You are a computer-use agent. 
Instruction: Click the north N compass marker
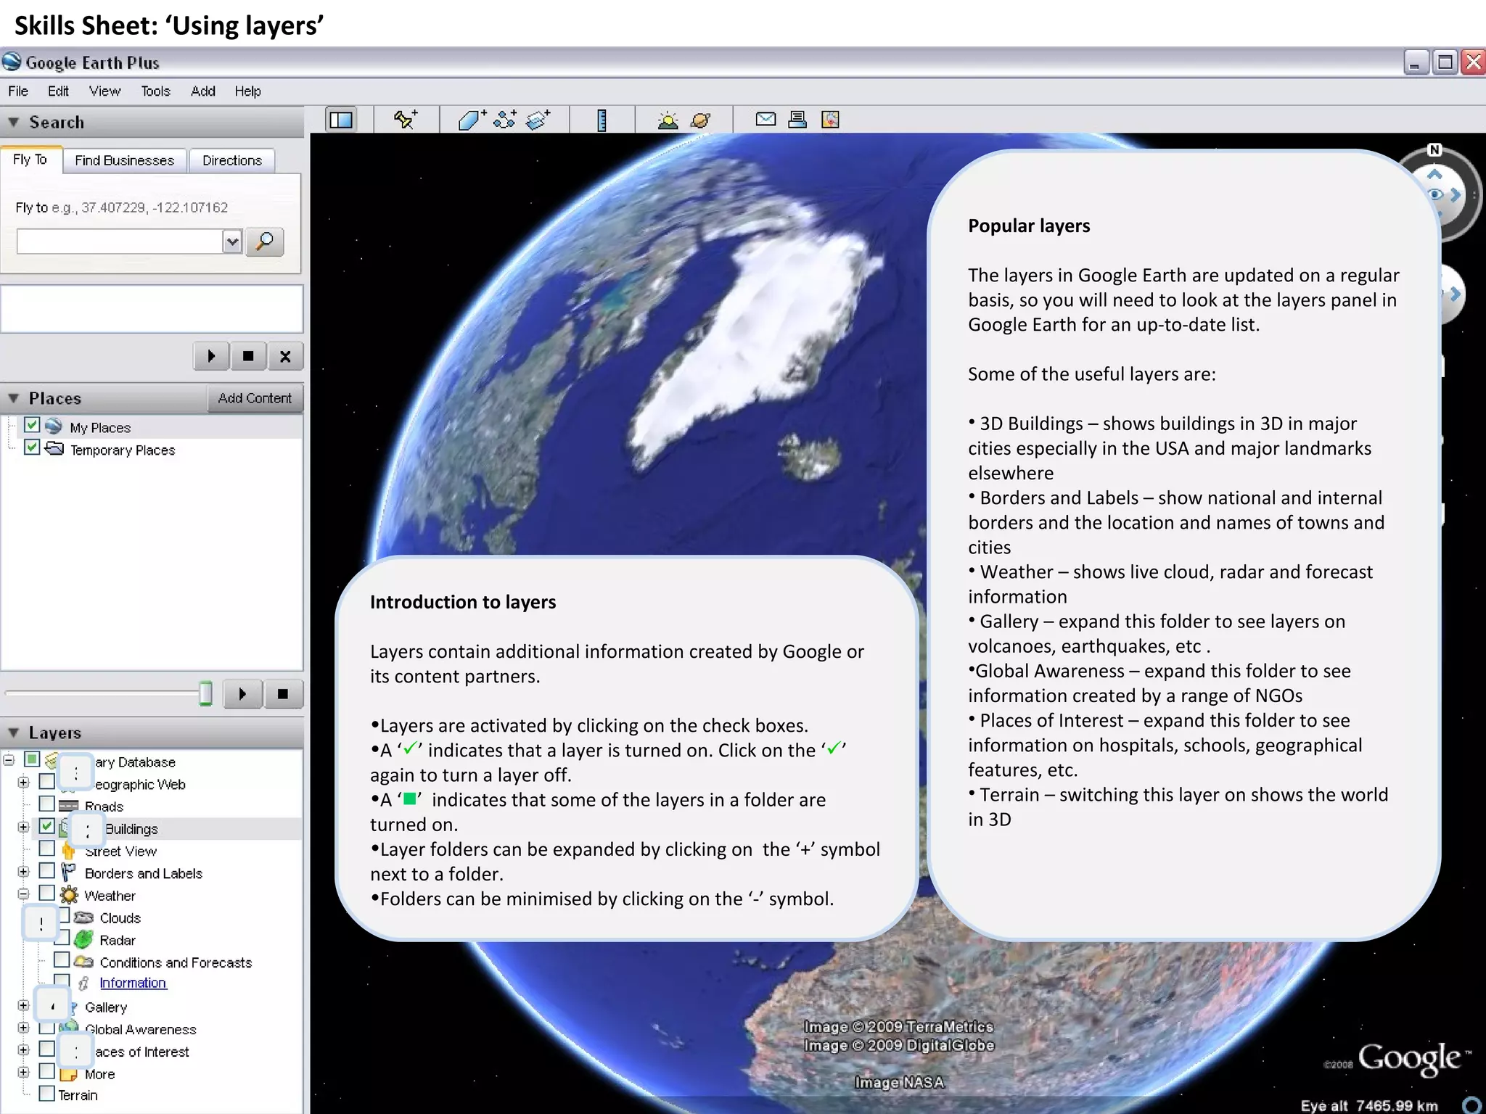1434,150
